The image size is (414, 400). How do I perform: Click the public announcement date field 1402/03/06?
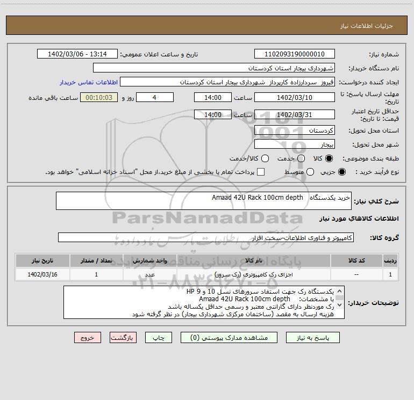tap(77, 54)
